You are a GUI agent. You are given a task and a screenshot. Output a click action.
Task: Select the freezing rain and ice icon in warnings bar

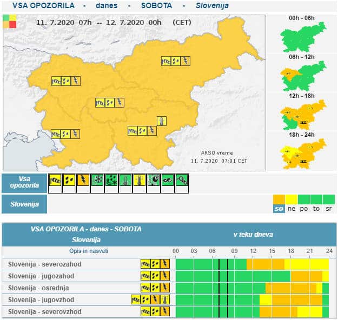pos(111,180)
